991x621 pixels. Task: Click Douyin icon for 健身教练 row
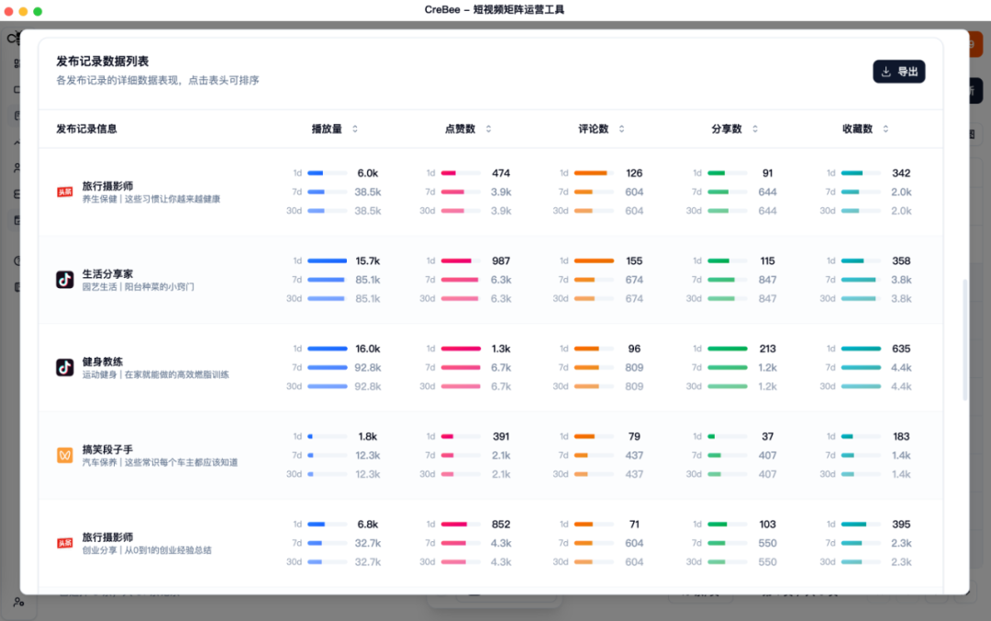coord(65,367)
